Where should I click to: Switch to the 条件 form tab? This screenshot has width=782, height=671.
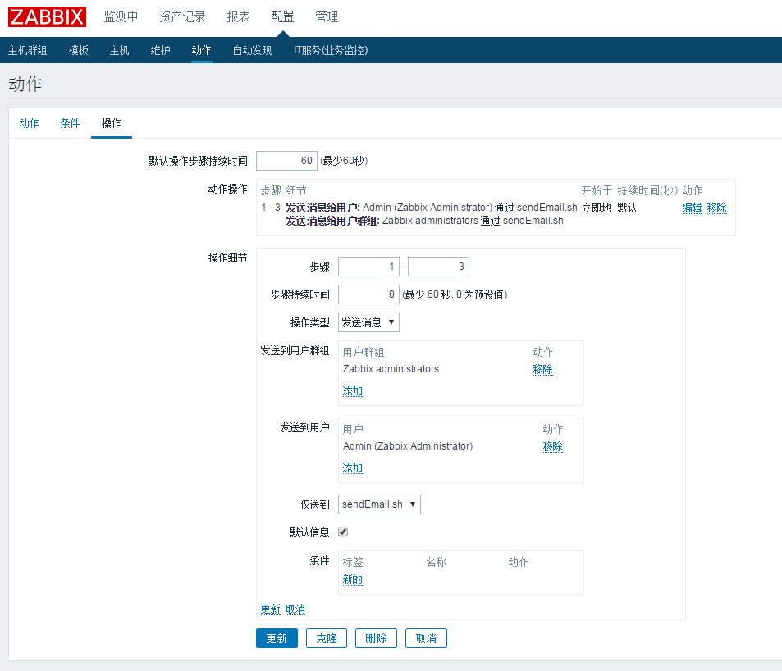coord(70,123)
